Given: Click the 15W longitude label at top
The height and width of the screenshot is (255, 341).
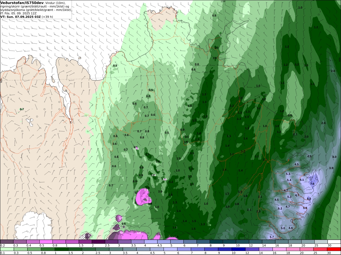Looking at the screenshot, I should 223,1.
